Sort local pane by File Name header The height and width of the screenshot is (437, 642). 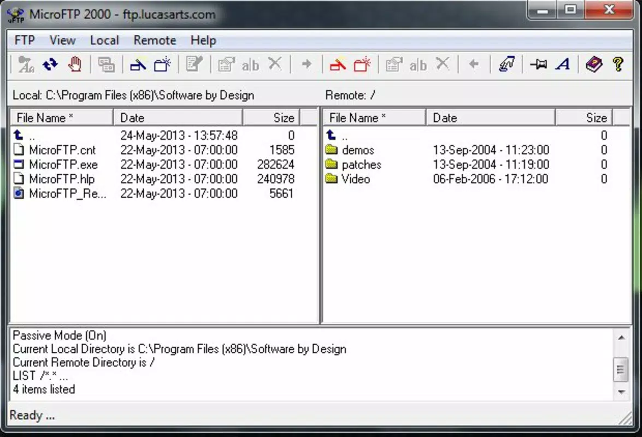[61, 117]
